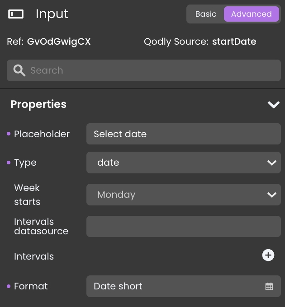The height and width of the screenshot is (307, 285).
Task: Open the Week starts dropdown
Action: pos(183,195)
